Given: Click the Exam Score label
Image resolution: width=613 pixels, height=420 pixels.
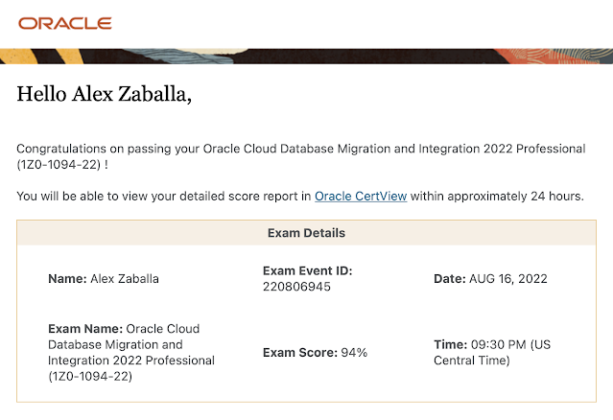Looking at the screenshot, I should 299,353.
